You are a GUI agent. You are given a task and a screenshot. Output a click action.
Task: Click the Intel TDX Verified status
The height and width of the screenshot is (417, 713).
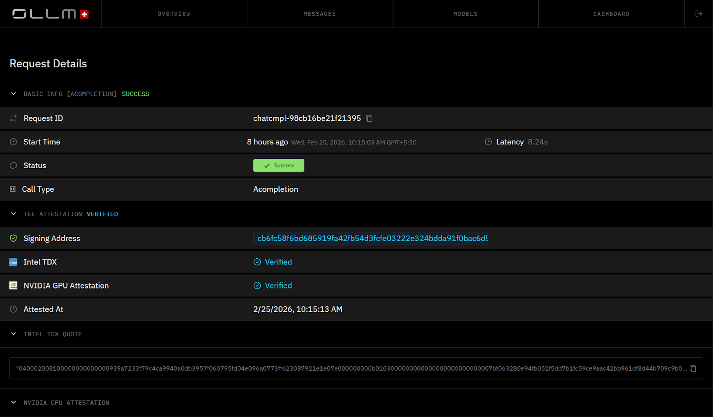click(x=273, y=262)
